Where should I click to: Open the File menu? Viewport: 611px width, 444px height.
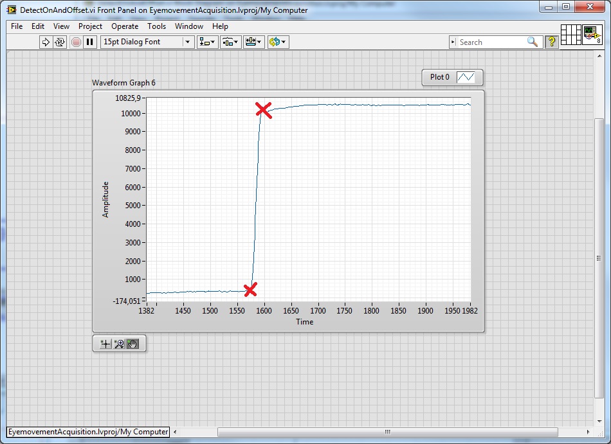coord(17,26)
